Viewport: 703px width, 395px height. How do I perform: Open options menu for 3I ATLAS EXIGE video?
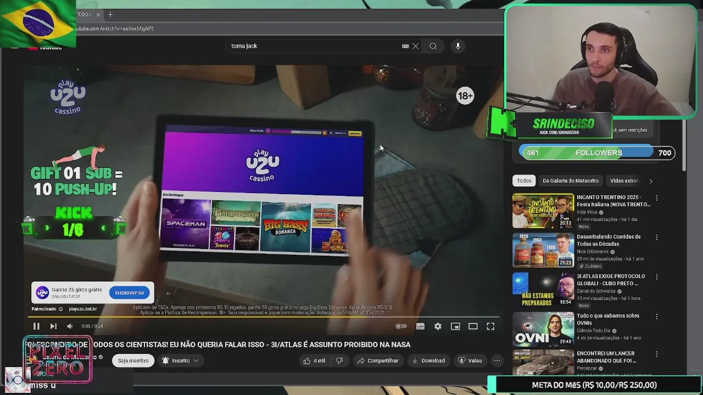click(x=657, y=277)
